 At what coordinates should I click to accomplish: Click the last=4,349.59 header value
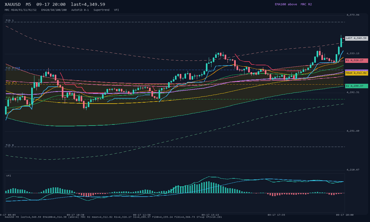(88, 4)
